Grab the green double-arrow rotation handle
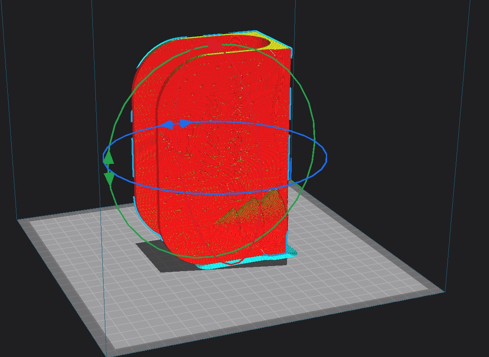This screenshot has width=489, height=357. point(109,169)
